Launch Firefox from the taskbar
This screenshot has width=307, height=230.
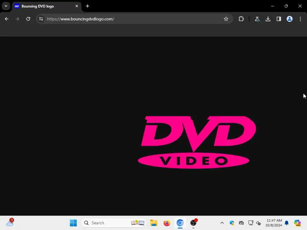167,223
